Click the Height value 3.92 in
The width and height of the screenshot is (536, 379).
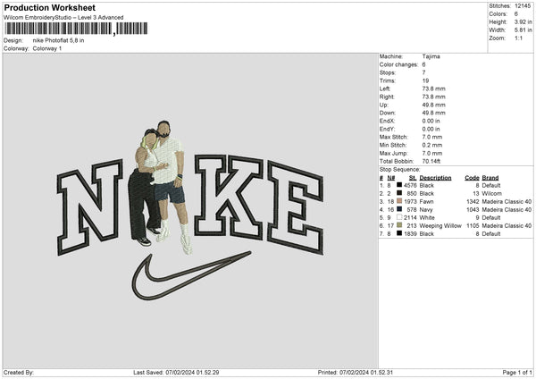coord(523,21)
